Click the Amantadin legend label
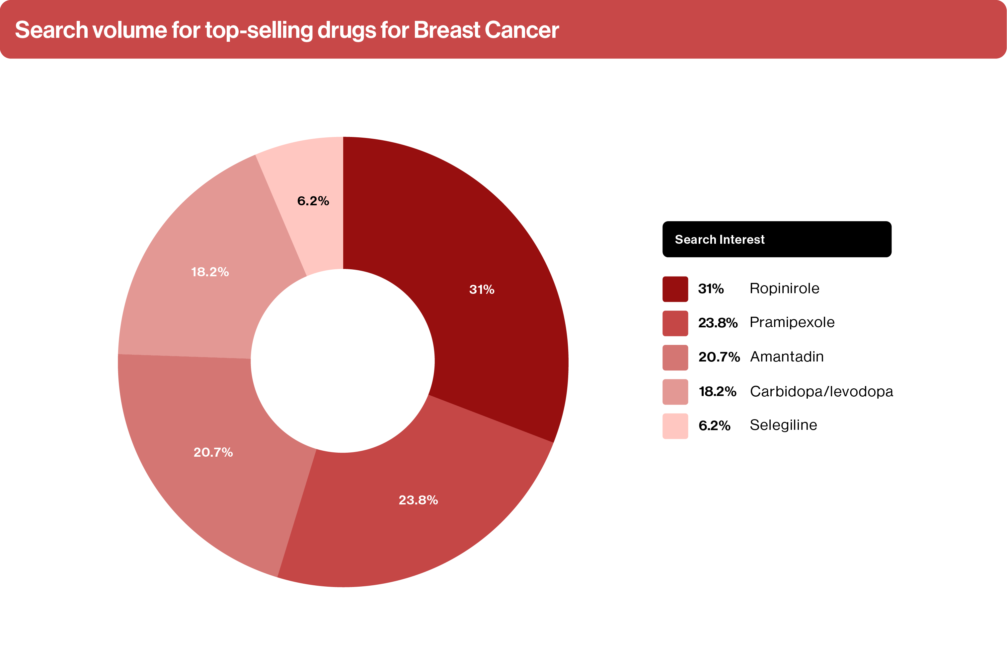The width and height of the screenshot is (1007, 654). click(x=787, y=357)
